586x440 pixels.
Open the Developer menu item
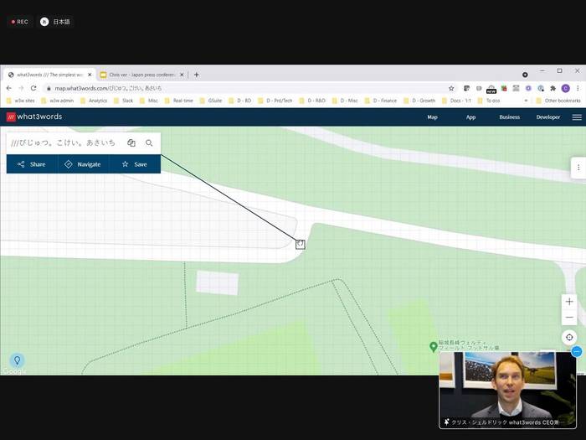tap(547, 117)
